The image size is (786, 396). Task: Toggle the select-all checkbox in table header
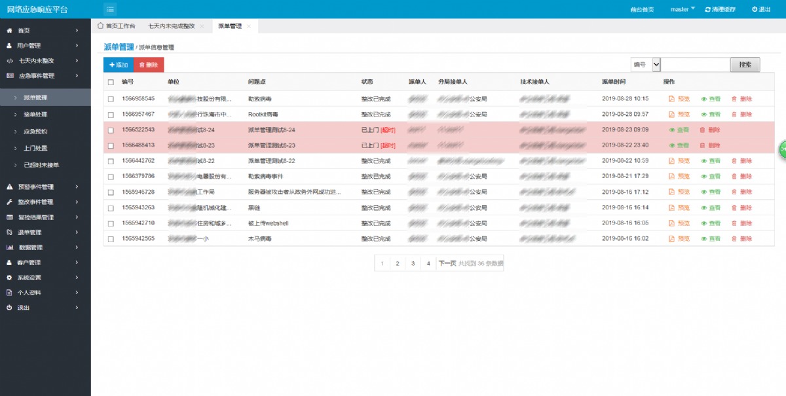pos(111,82)
